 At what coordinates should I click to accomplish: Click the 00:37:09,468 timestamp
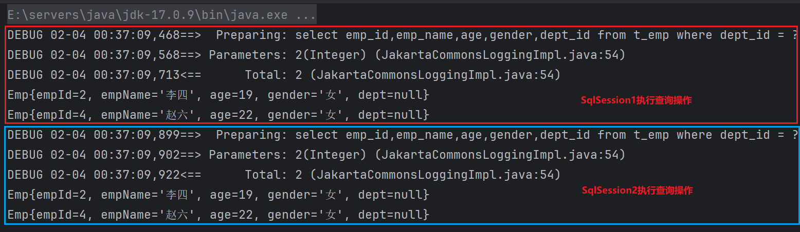136,35
